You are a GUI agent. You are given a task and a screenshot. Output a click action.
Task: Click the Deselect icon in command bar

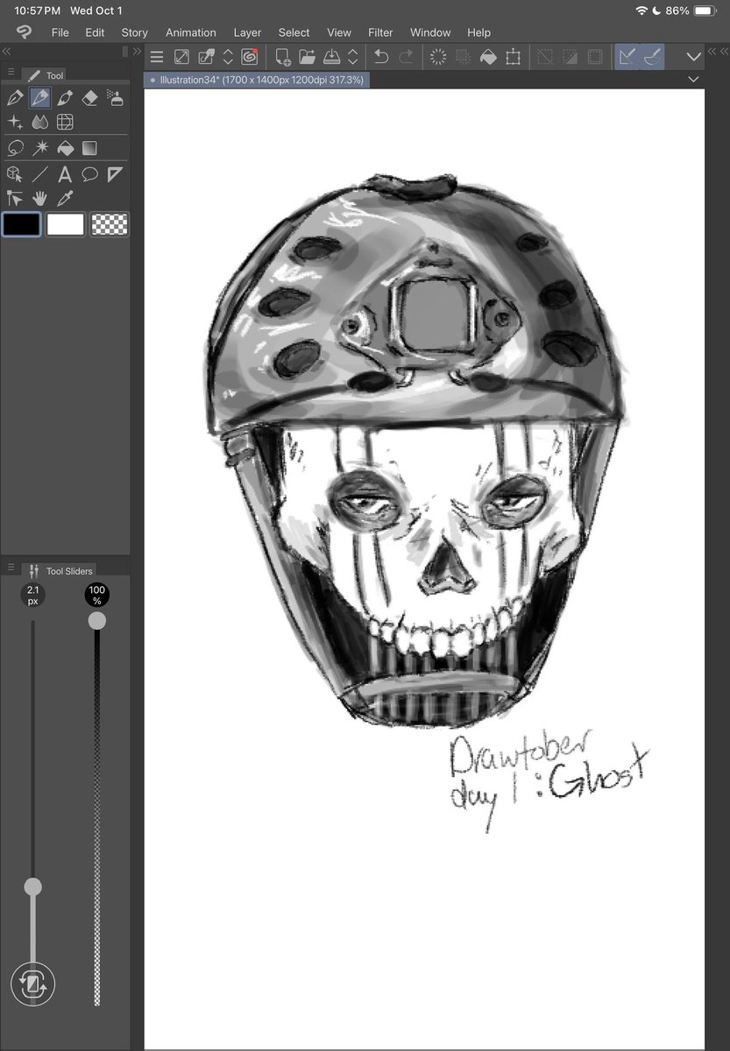[545, 58]
